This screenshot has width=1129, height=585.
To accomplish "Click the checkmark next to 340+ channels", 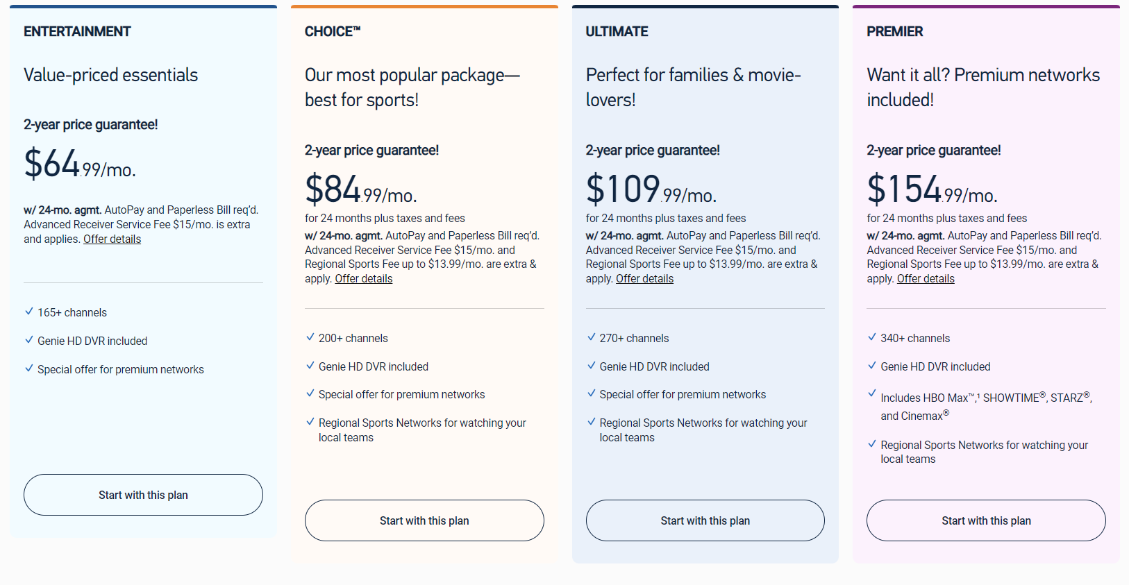I will pyautogui.click(x=872, y=337).
